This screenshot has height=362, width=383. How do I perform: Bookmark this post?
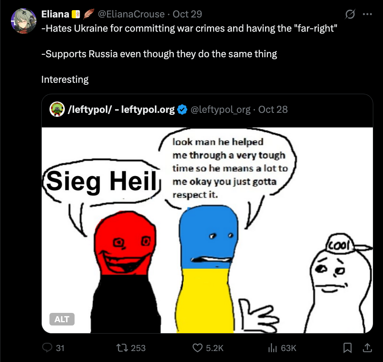347,348
